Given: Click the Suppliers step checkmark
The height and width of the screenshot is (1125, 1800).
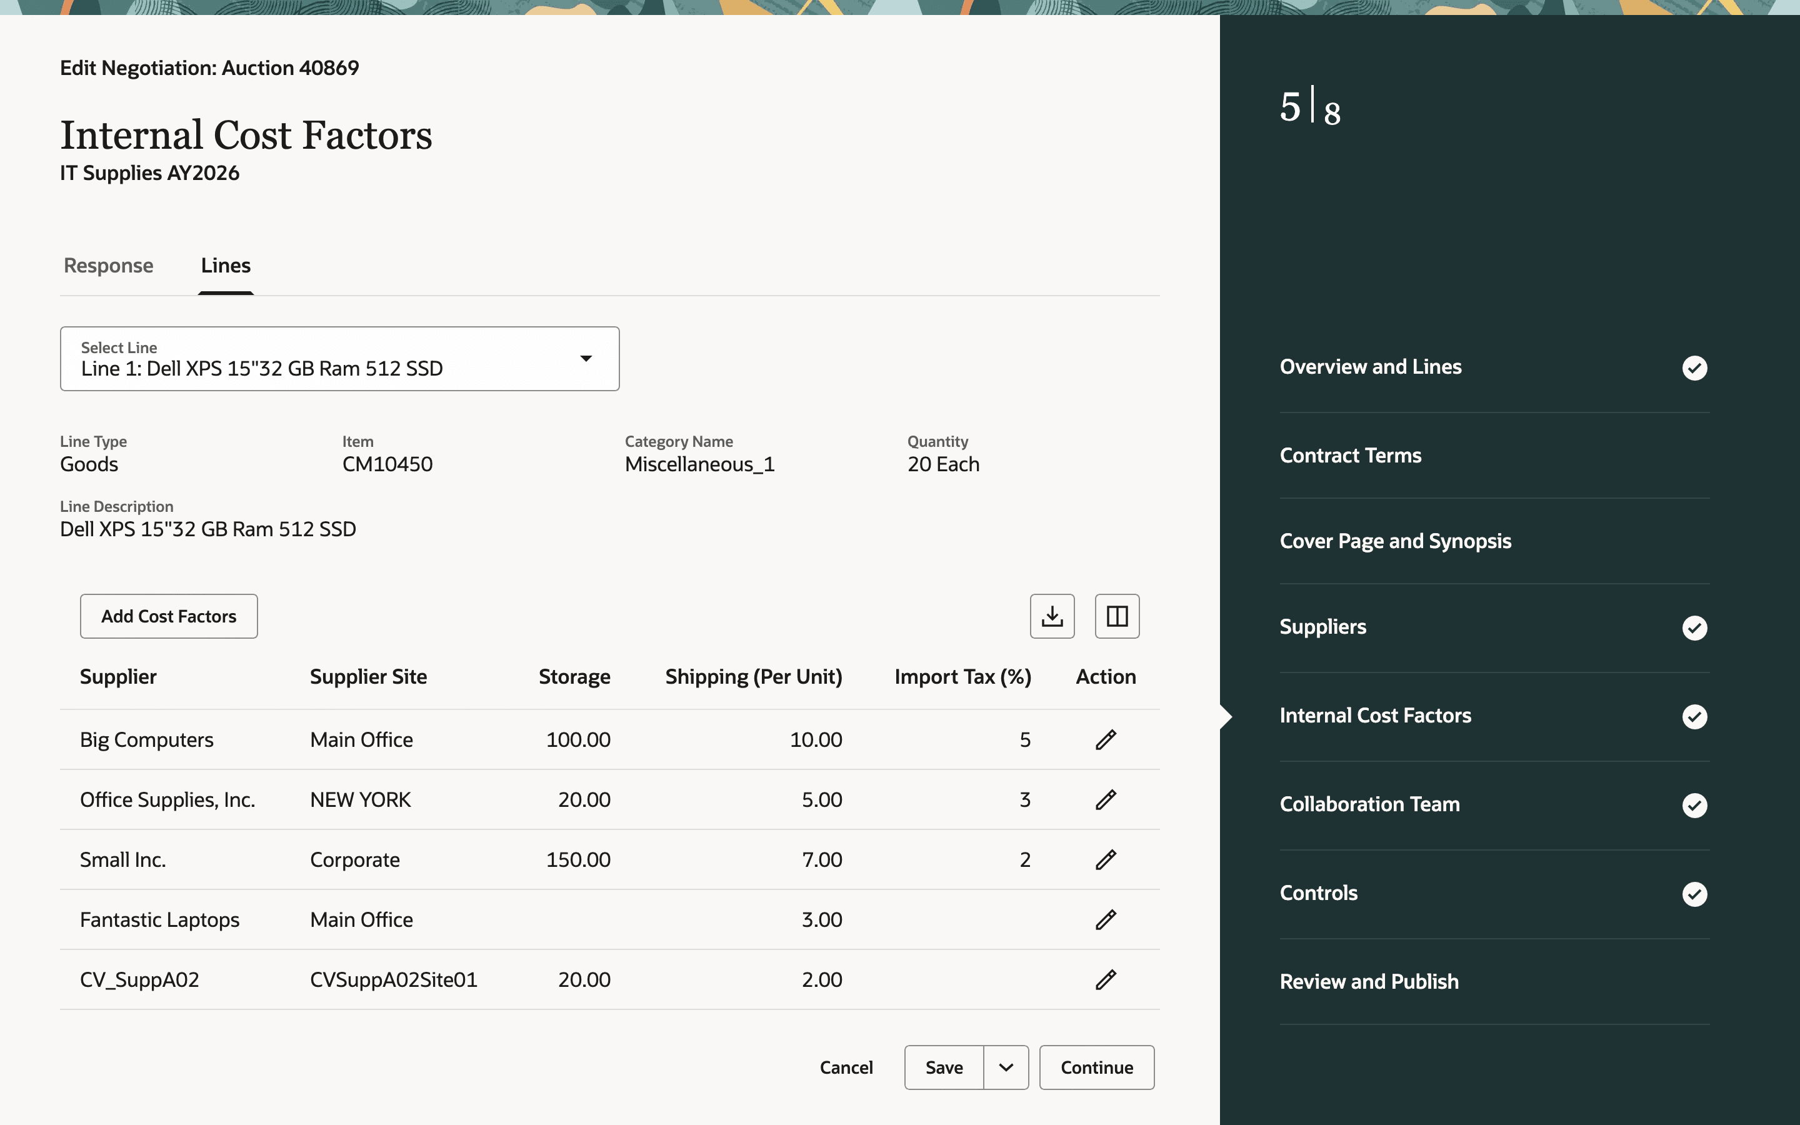Looking at the screenshot, I should click(1694, 628).
